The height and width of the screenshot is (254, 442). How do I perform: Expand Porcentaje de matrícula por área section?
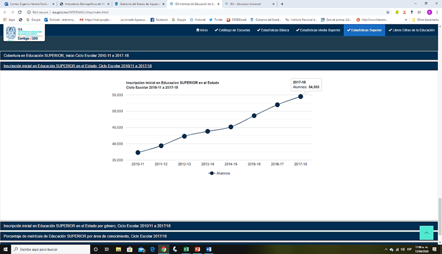[x=85, y=236]
